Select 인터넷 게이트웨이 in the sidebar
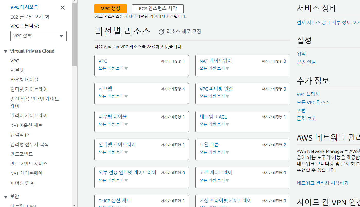 tap(29, 90)
